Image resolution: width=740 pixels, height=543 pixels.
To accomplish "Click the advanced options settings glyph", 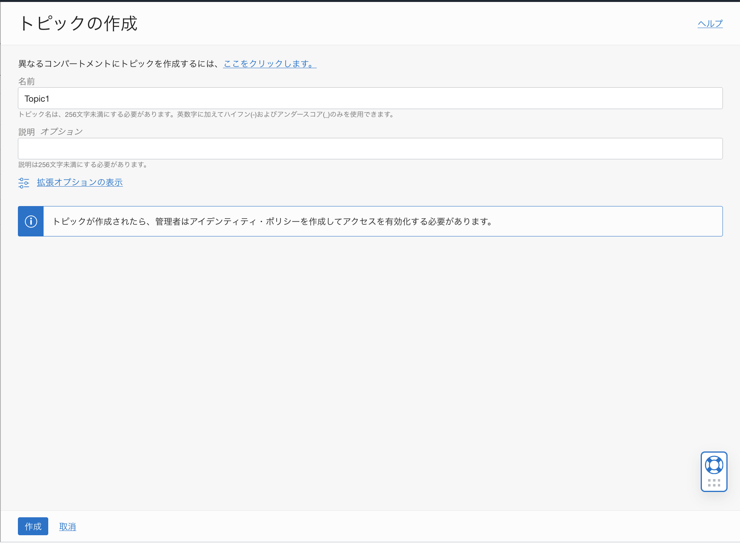I will pos(24,182).
